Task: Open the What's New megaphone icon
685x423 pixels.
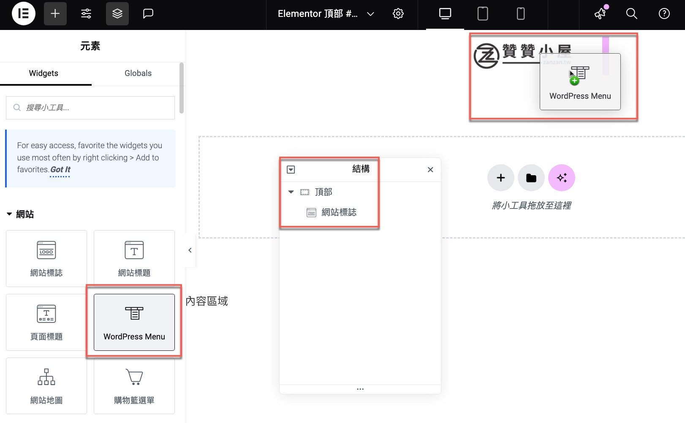Action: coord(600,14)
